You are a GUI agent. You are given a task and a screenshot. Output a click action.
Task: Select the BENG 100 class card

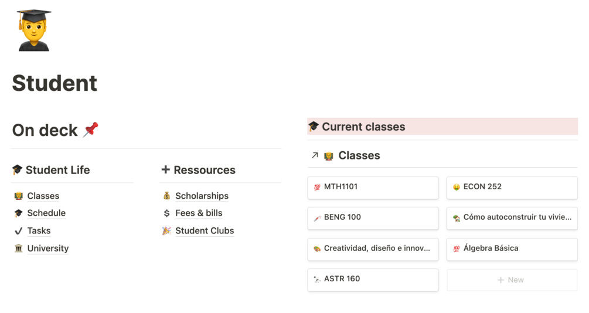tap(373, 218)
